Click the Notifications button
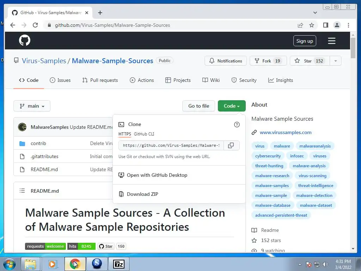Viewport: 361px width, 271px height. pyautogui.click(x=225, y=61)
